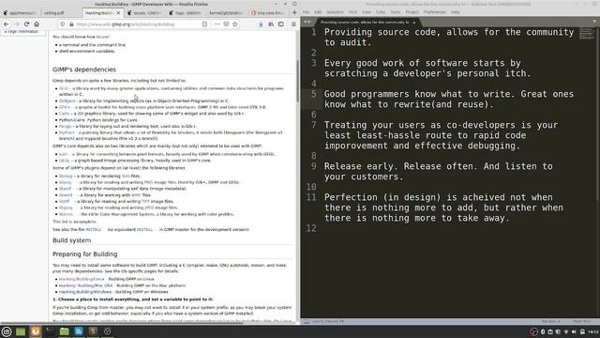This screenshot has height=338, width=600.
Task: Click Firefox page vertical scrollbar
Action: [x=297, y=82]
